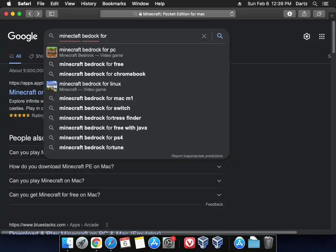The width and height of the screenshot is (336, 252).
Task: Launch Google Chrome from the Dock
Action: pyautogui.click(x=96, y=243)
